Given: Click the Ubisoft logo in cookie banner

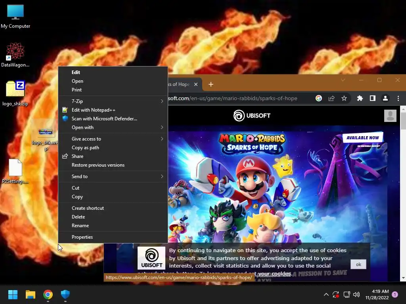Looking at the screenshot, I should point(151,258).
